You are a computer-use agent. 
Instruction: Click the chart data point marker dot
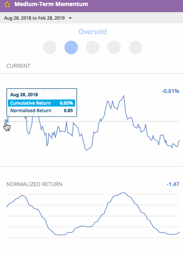[x=7, y=121]
